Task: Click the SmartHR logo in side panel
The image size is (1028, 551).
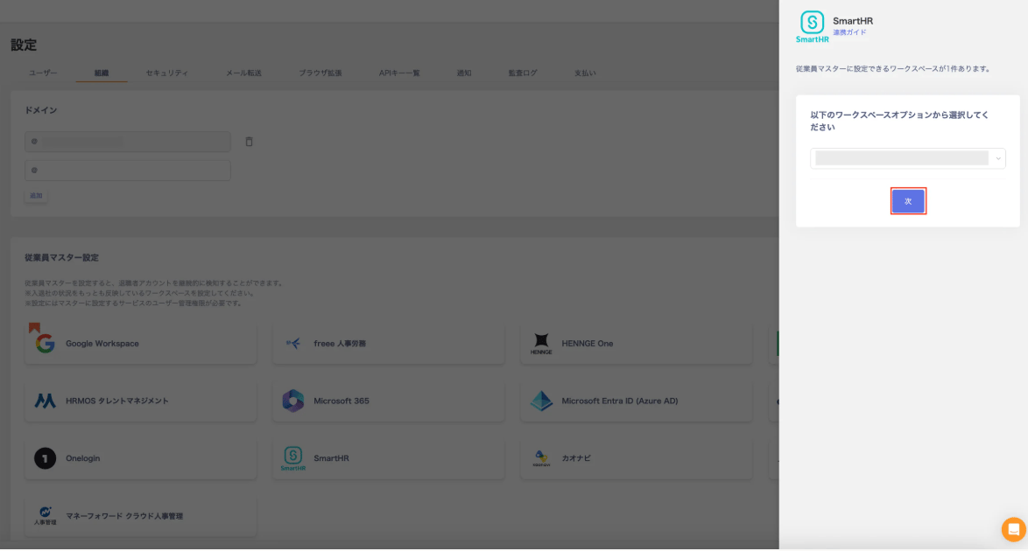Action: (x=813, y=27)
